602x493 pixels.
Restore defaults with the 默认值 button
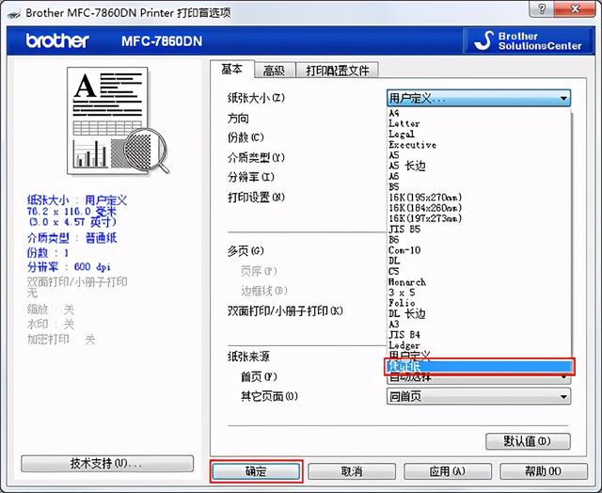pos(528,441)
